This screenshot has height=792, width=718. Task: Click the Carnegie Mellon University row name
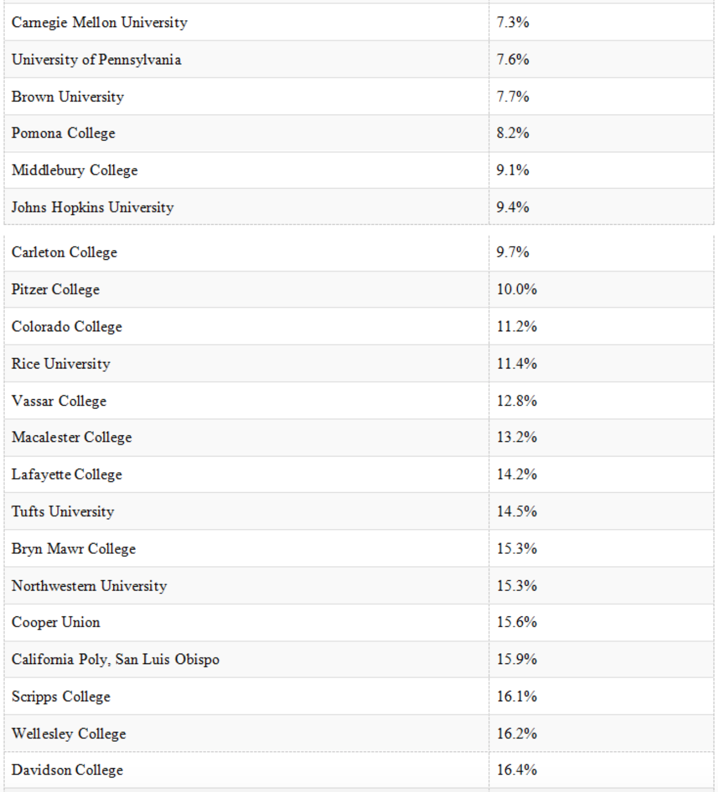tap(99, 22)
